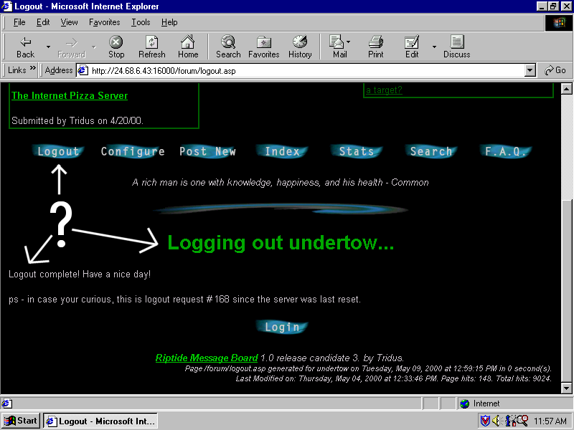
Task: Click the forum Configure button
Action: pos(133,151)
